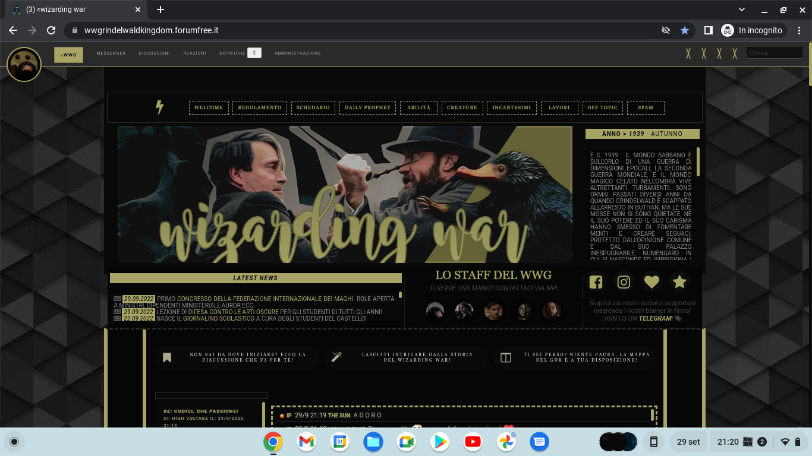Open YouTube from the shelf

click(x=473, y=442)
